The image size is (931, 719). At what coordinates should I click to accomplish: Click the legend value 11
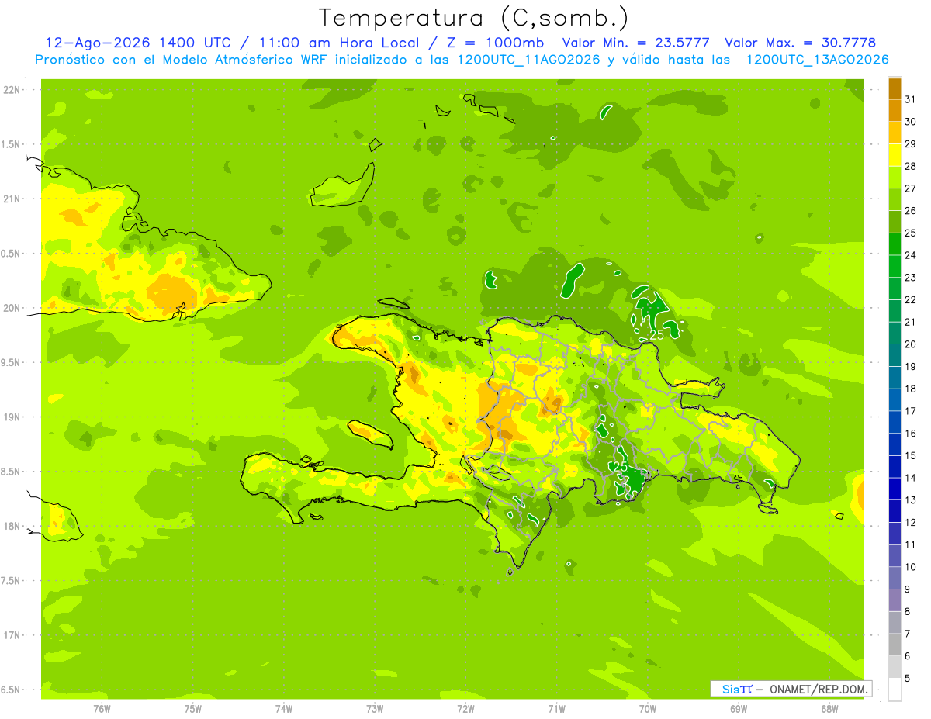click(911, 544)
